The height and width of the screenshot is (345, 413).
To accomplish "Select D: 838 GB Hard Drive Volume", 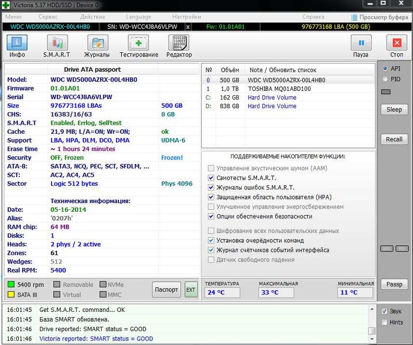I will pos(288,106).
